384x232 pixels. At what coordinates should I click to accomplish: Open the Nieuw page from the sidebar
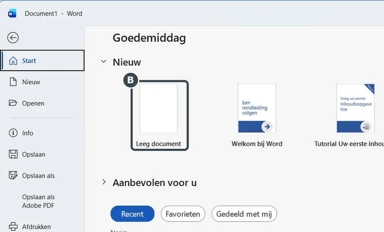point(42,82)
